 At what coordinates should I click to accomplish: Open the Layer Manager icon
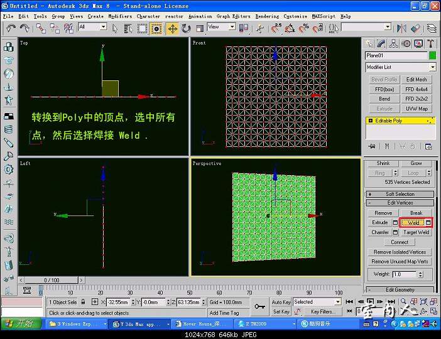pyautogui.click(x=432, y=28)
